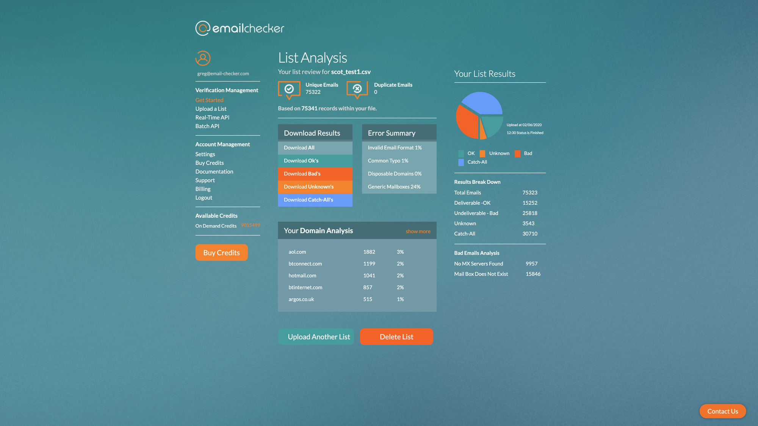Click the greg@email-checker.com input field
Screen dimensions: 758x426
click(223, 73)
